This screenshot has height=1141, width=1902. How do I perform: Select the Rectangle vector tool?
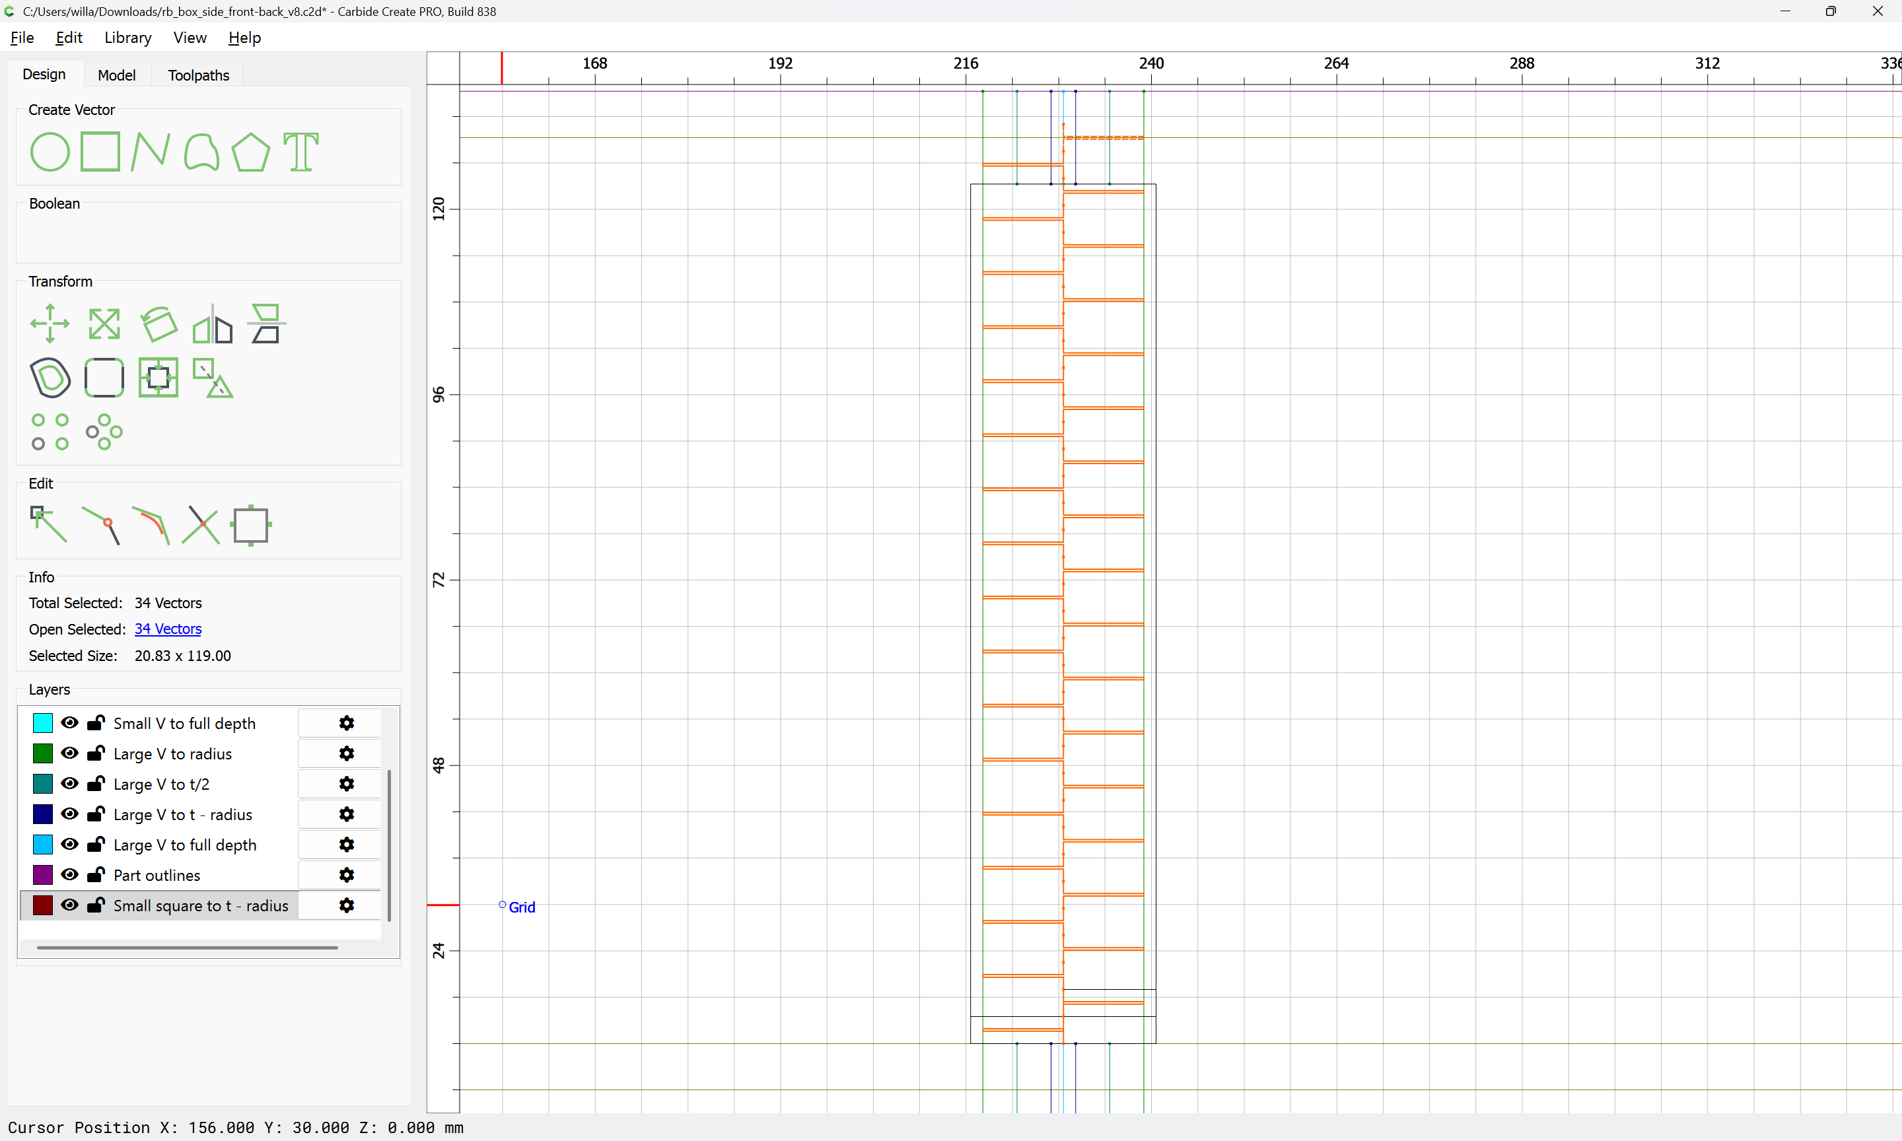100,151
